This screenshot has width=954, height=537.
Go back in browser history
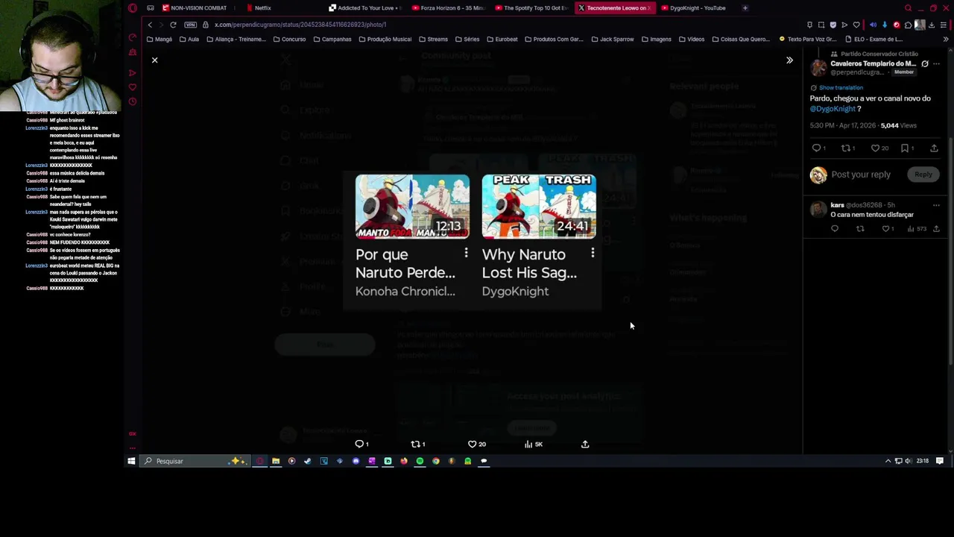[x=150, y=25]
